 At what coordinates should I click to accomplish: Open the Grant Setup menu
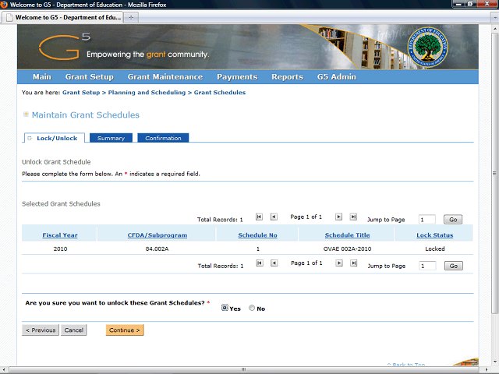point(90,77)
